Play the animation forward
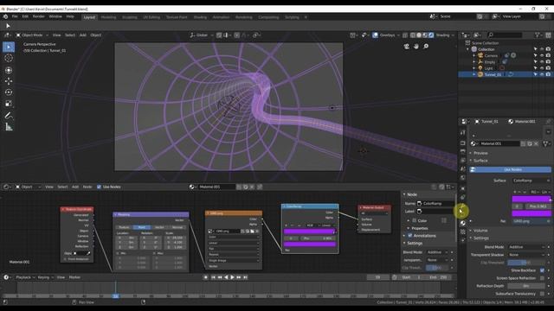554x311 pixels. pos(232,277)
